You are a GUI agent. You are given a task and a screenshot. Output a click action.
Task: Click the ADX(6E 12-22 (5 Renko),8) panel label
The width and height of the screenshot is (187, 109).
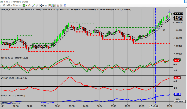pos(13,78)
